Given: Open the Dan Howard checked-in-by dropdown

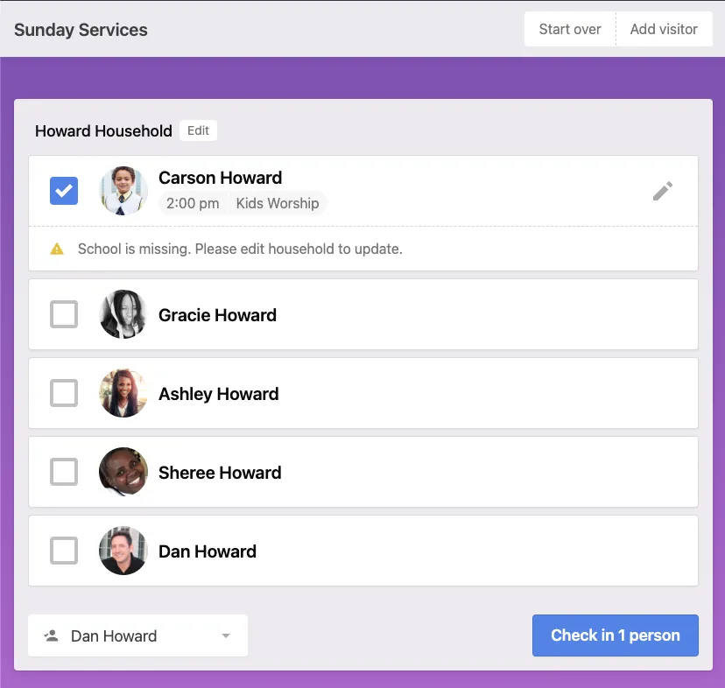Looking at the screenshot, I should coord(137,635).
